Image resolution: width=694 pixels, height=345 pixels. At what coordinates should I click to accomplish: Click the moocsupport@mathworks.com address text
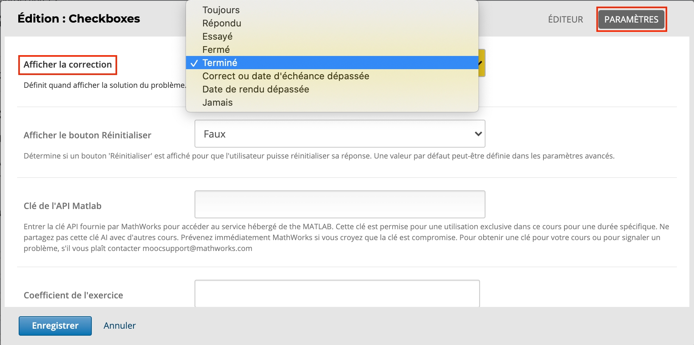[x=197, y=249]
